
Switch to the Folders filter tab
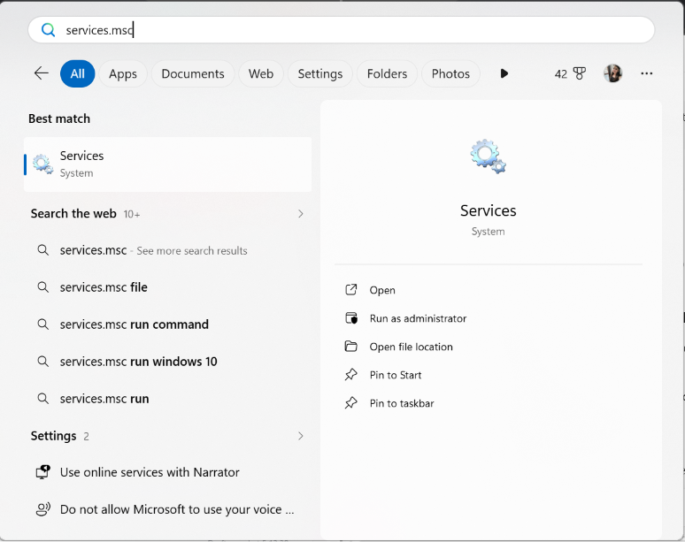coord(387,73)
